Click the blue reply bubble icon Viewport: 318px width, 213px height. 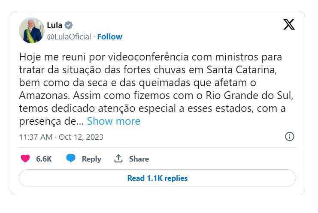coord(71,159)
